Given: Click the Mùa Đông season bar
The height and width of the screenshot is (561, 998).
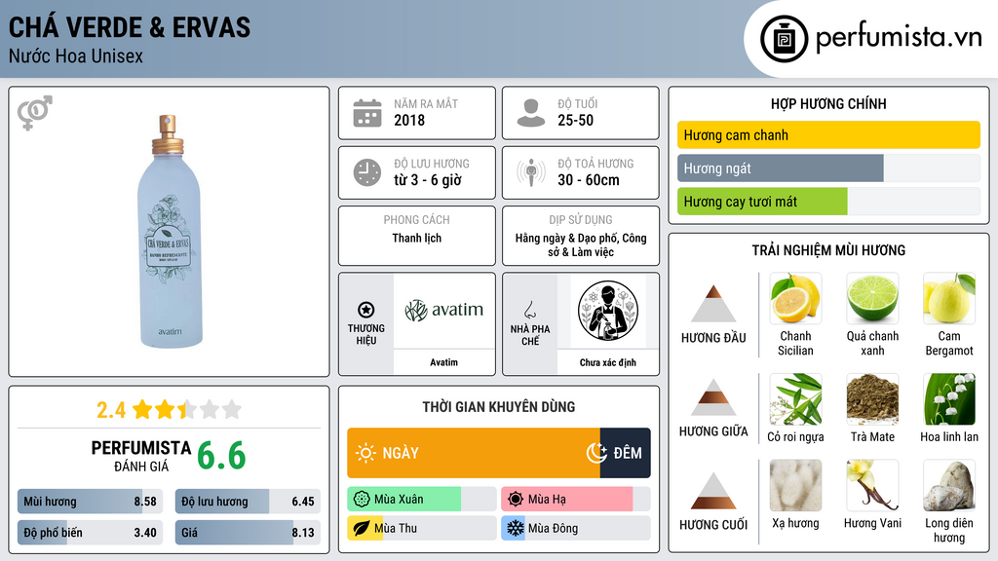Looking at the screenshot, I should pyautogui.click(x=575, y=528).
